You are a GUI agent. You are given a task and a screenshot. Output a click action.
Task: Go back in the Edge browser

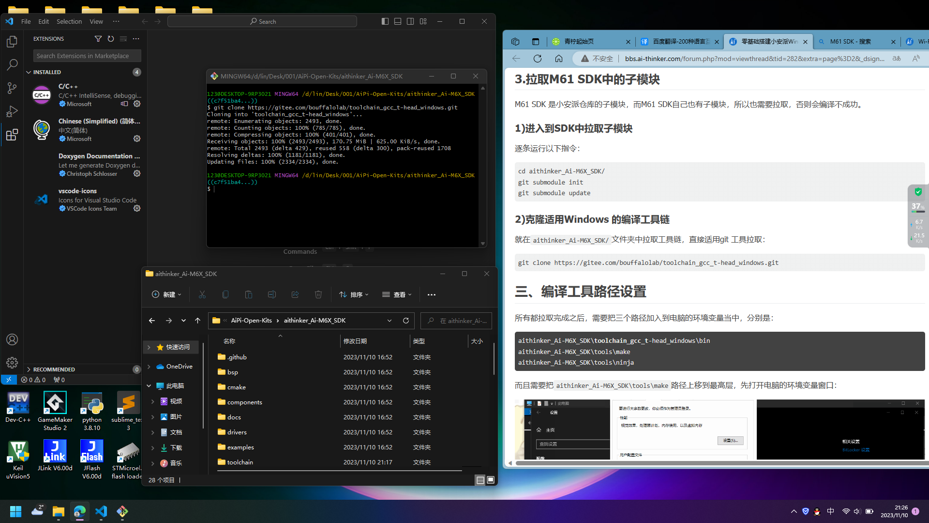(516, 59)
